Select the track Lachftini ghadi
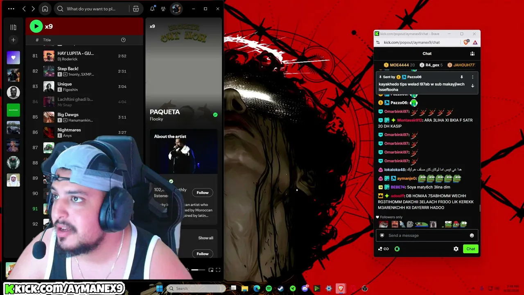524x295 pixels. pyautogui.click(x=84, y=102)
